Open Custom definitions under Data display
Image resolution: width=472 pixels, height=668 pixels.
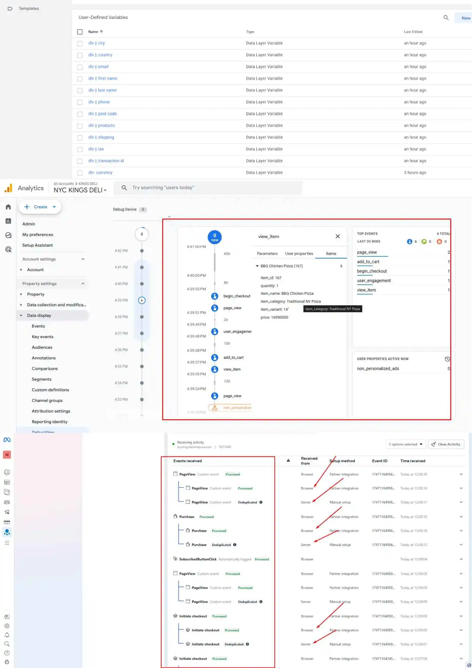50,390
